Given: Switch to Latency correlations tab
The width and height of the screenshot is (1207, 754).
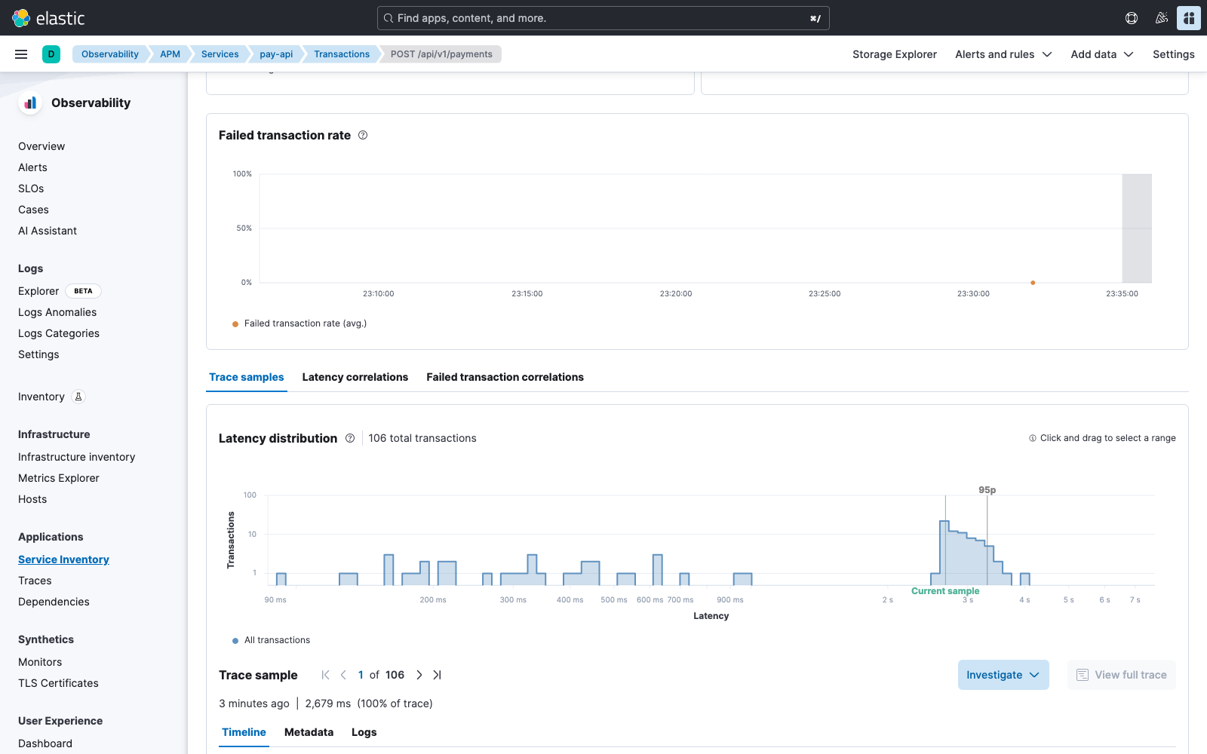Looking at the screenshot, I should (x=355, y=377).
